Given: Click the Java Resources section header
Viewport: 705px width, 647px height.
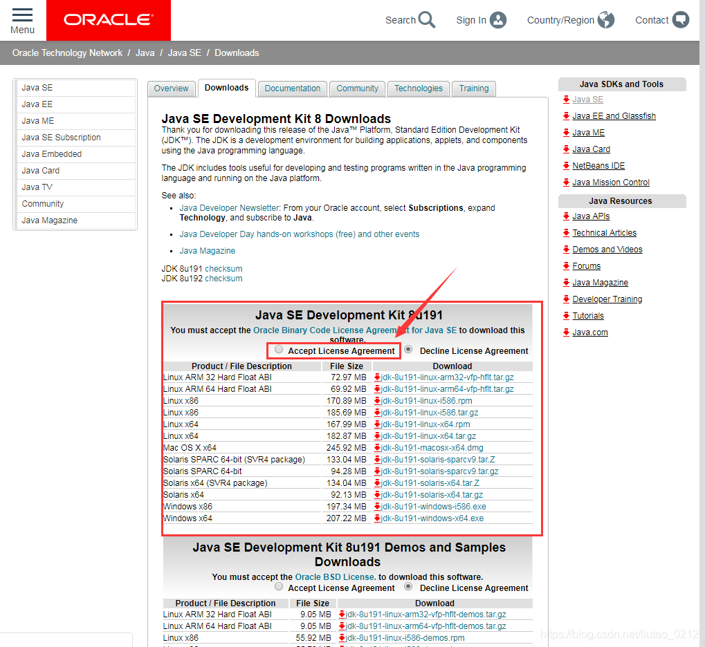Looking at the screenshot, I should 622,201.
